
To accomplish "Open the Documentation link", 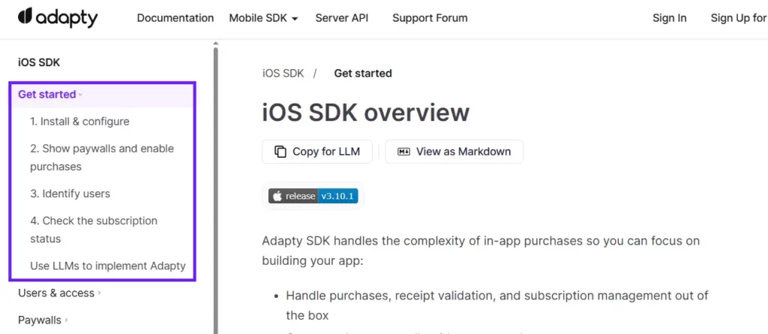I will click(175, 18).
